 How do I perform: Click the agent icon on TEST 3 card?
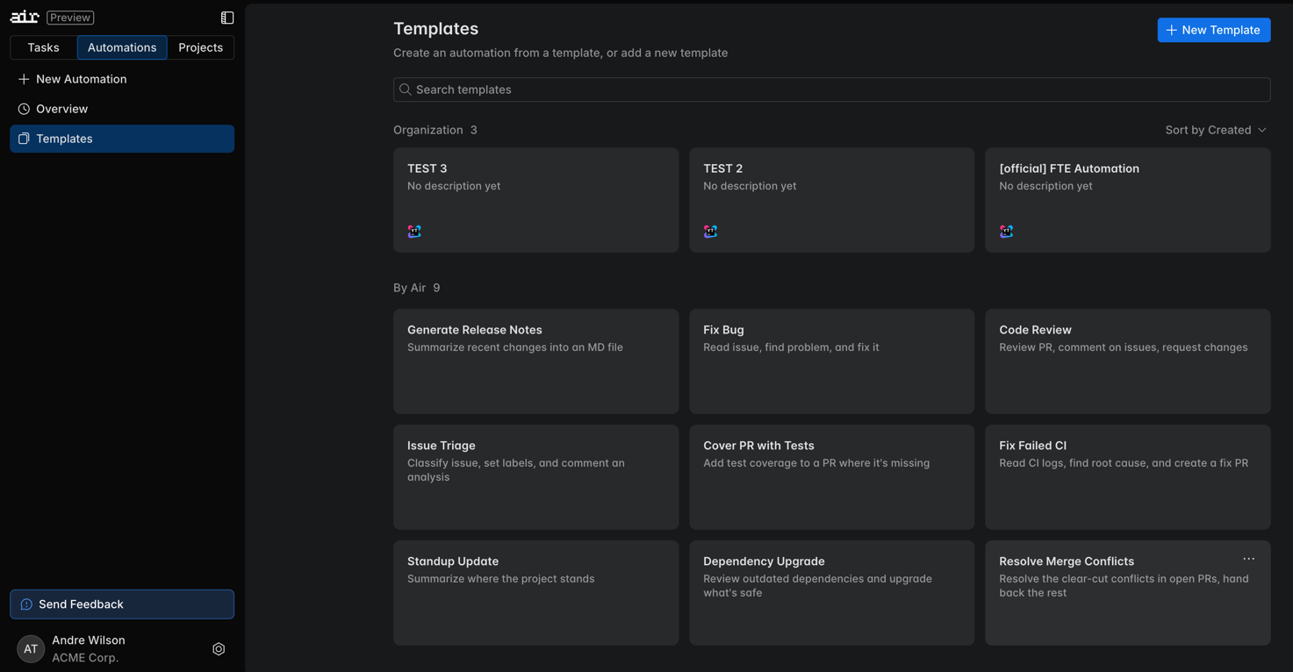(414, 232)
